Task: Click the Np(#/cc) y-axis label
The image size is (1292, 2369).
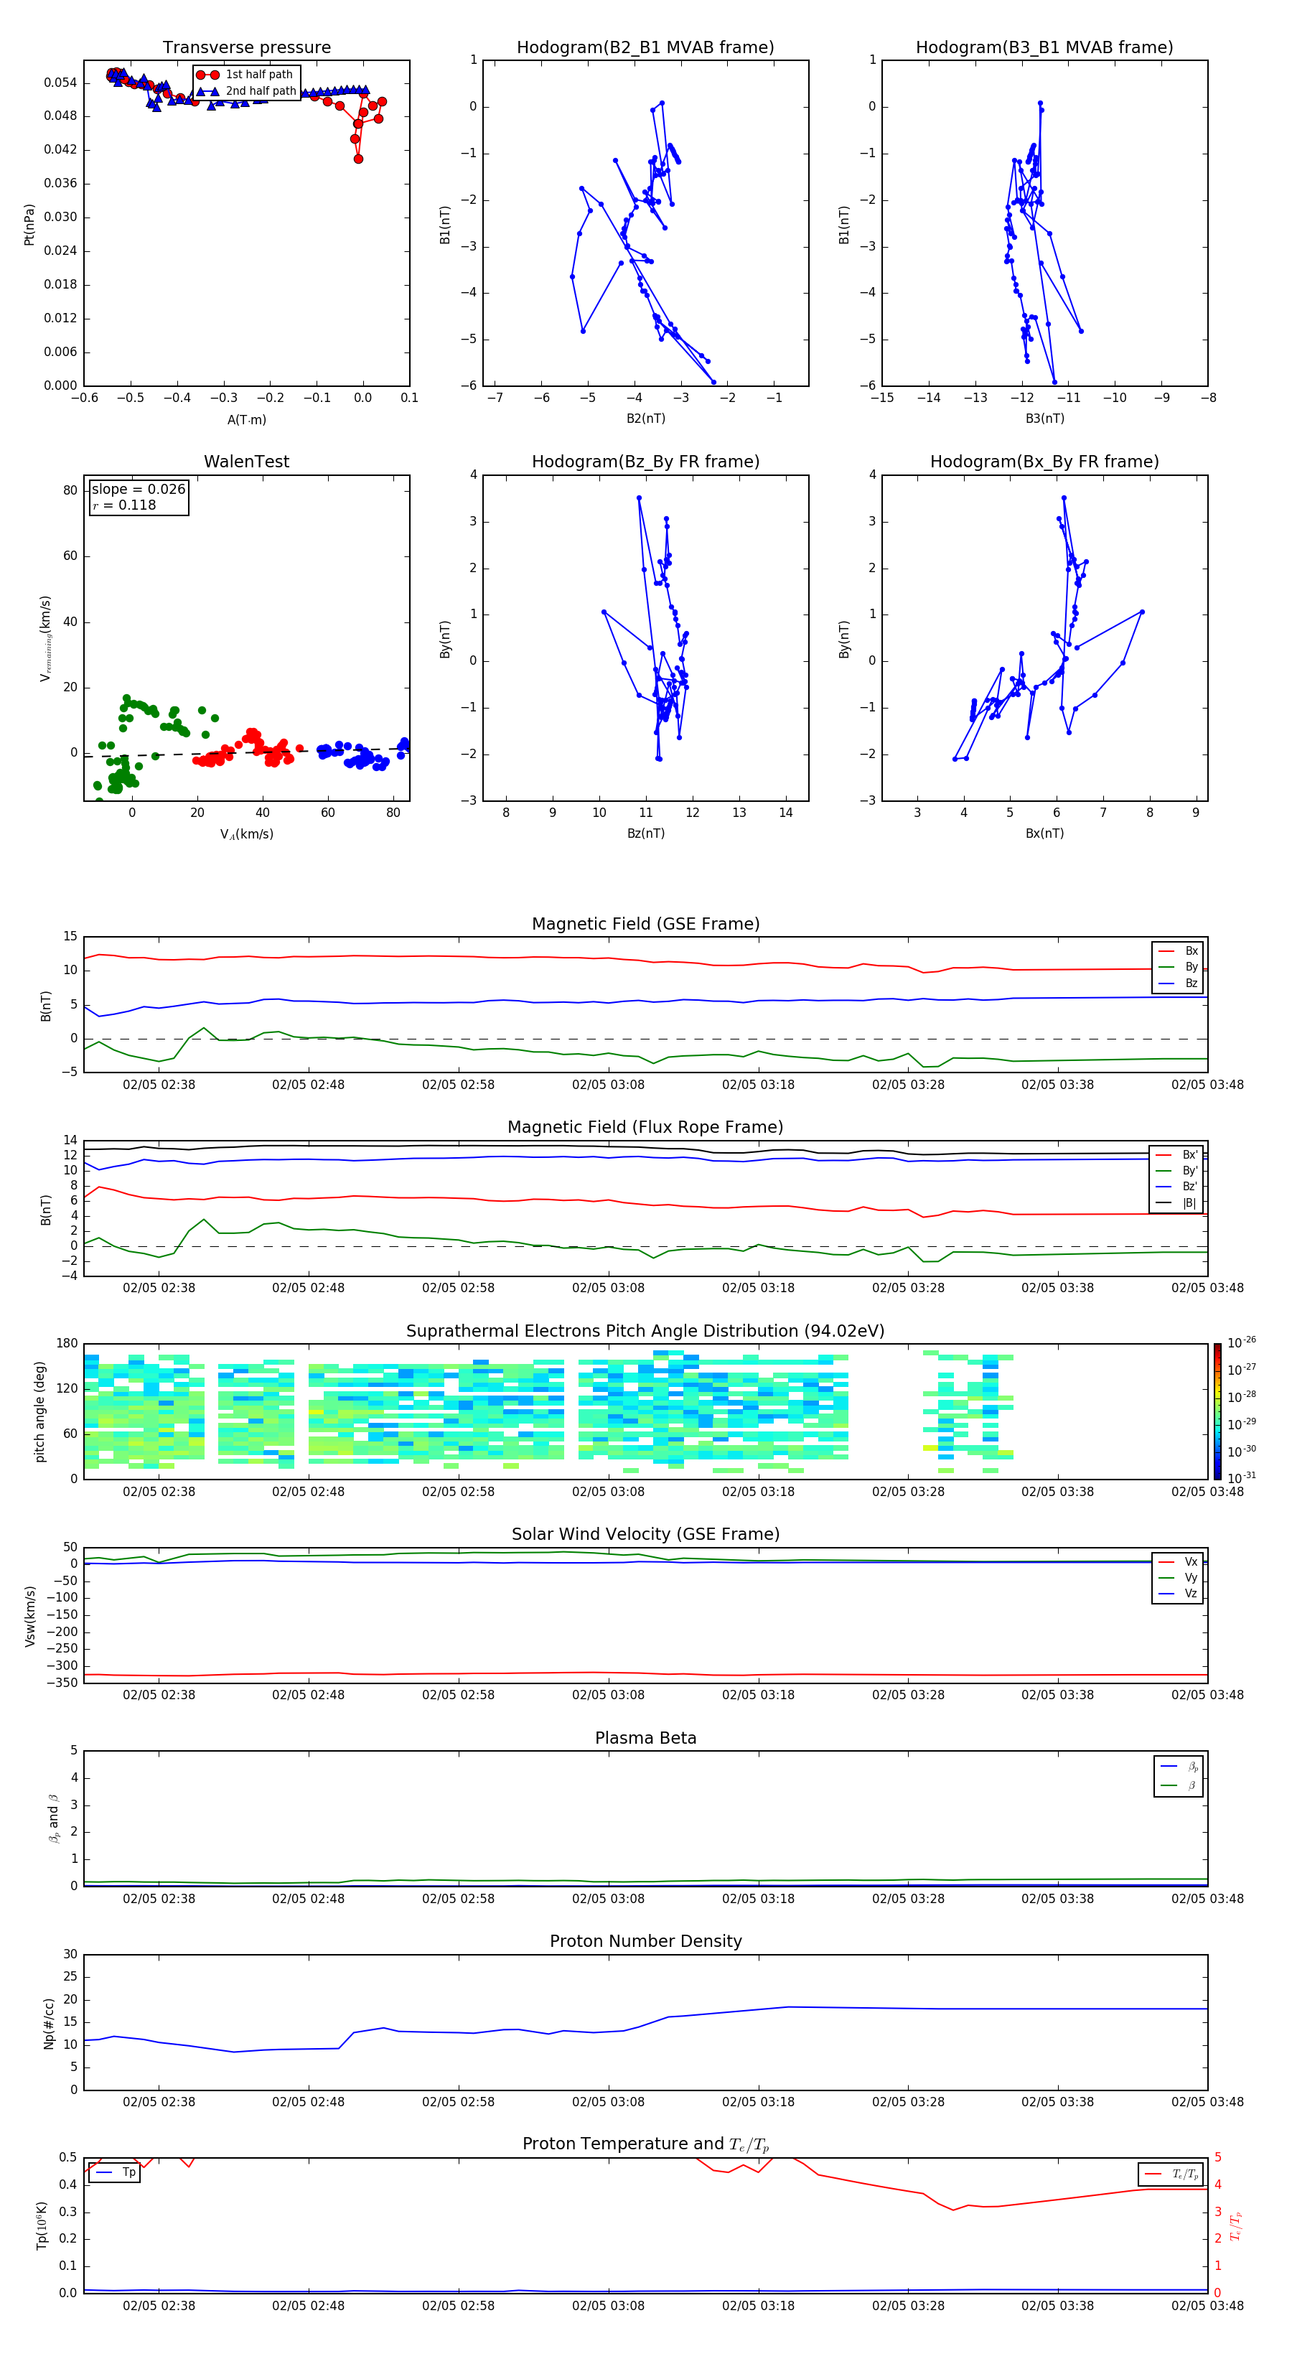Action: coord(49,2023)
